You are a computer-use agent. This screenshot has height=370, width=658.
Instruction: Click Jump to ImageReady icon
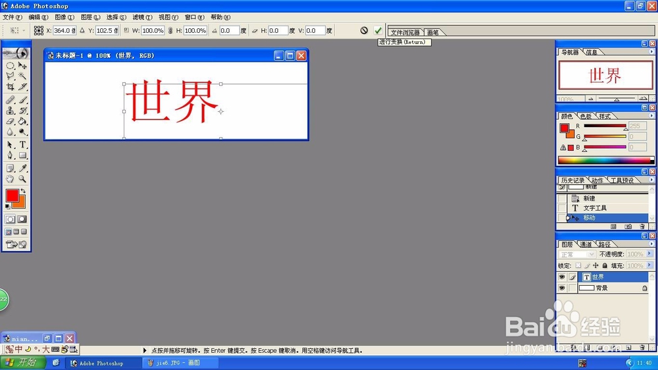click(16, 244)
